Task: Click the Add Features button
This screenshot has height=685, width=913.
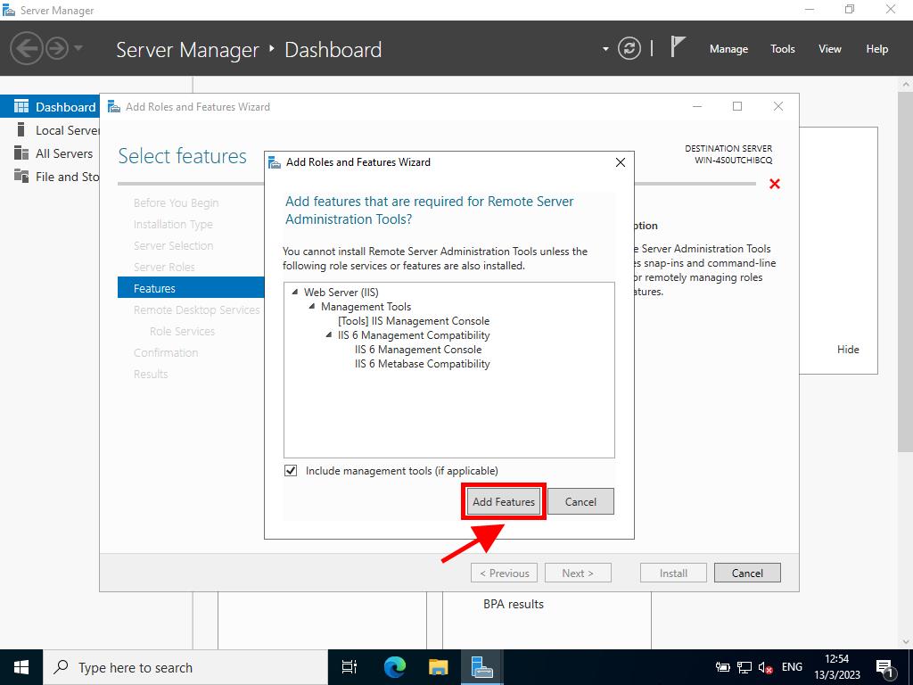Action: [x=504, y=501]
